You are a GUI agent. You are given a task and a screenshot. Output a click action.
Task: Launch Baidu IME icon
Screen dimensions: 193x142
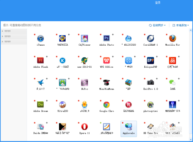pyautogui.click(x=41, y=127)
